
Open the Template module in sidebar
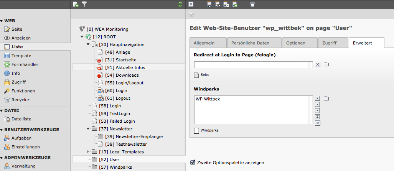coord(21,56)
